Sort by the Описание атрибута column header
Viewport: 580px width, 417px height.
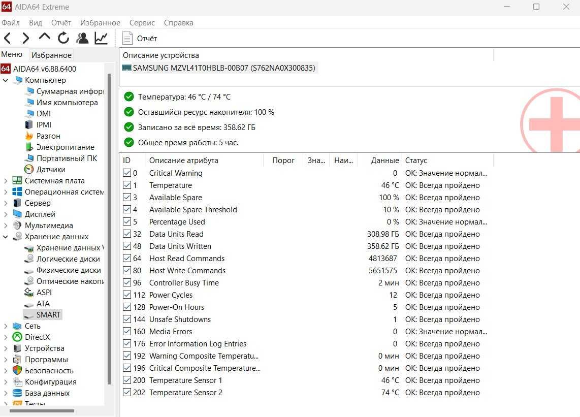205,160
